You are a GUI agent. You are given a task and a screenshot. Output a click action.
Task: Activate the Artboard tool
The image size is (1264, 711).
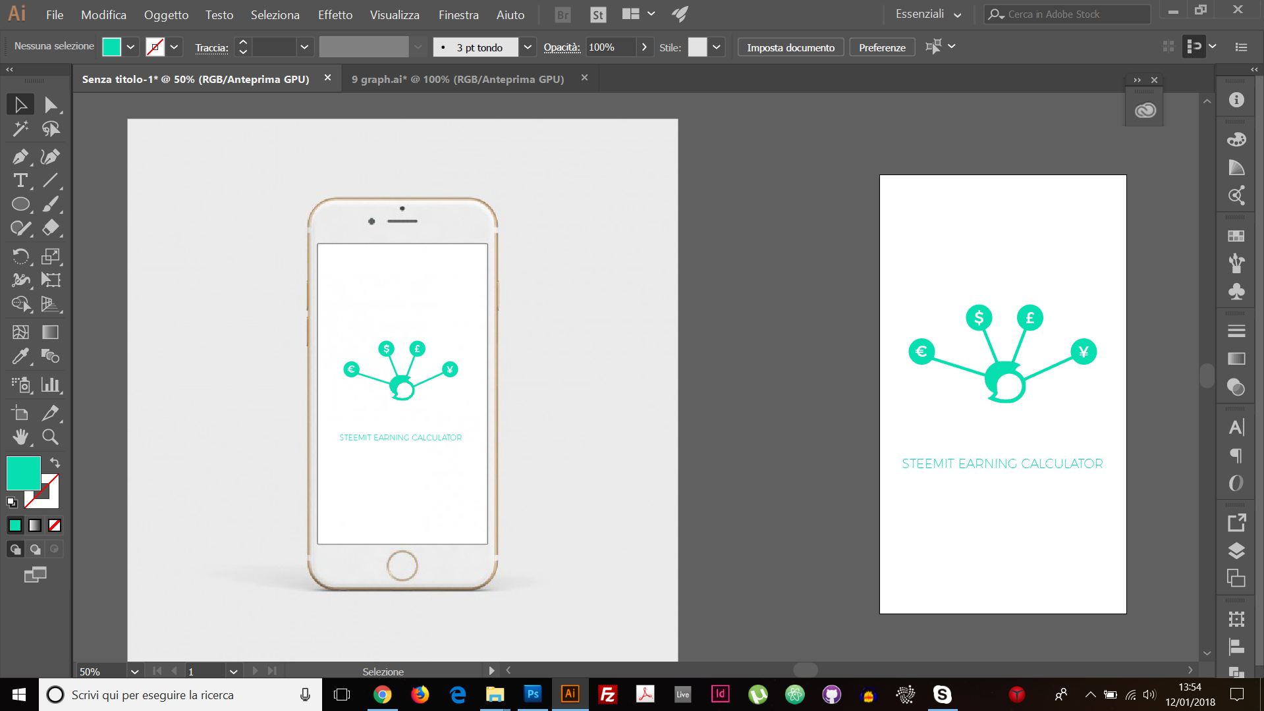pyautogui.click(x=20, y=413)
